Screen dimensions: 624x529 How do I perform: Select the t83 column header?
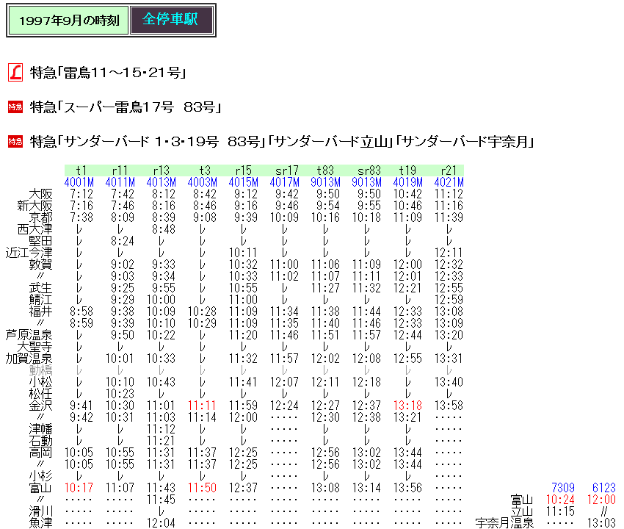click(325, 170)
